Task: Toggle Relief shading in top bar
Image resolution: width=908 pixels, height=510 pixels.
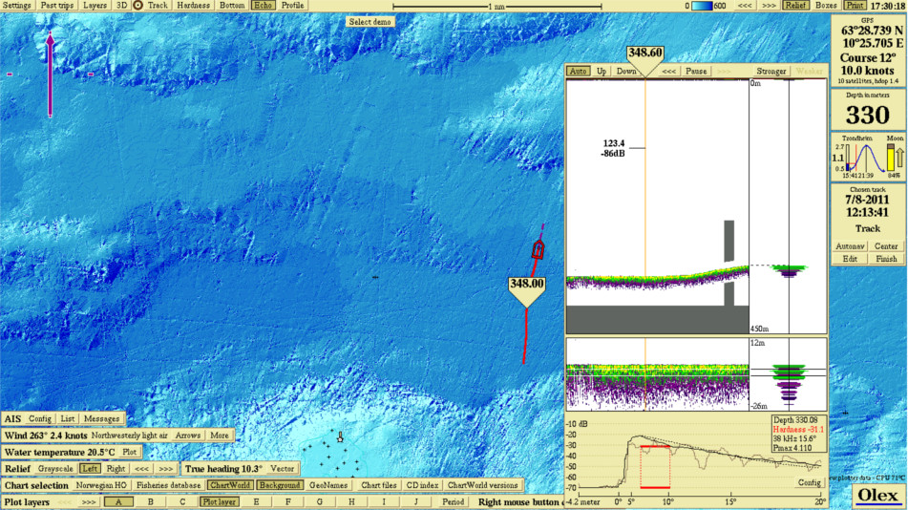Action: 795,5
